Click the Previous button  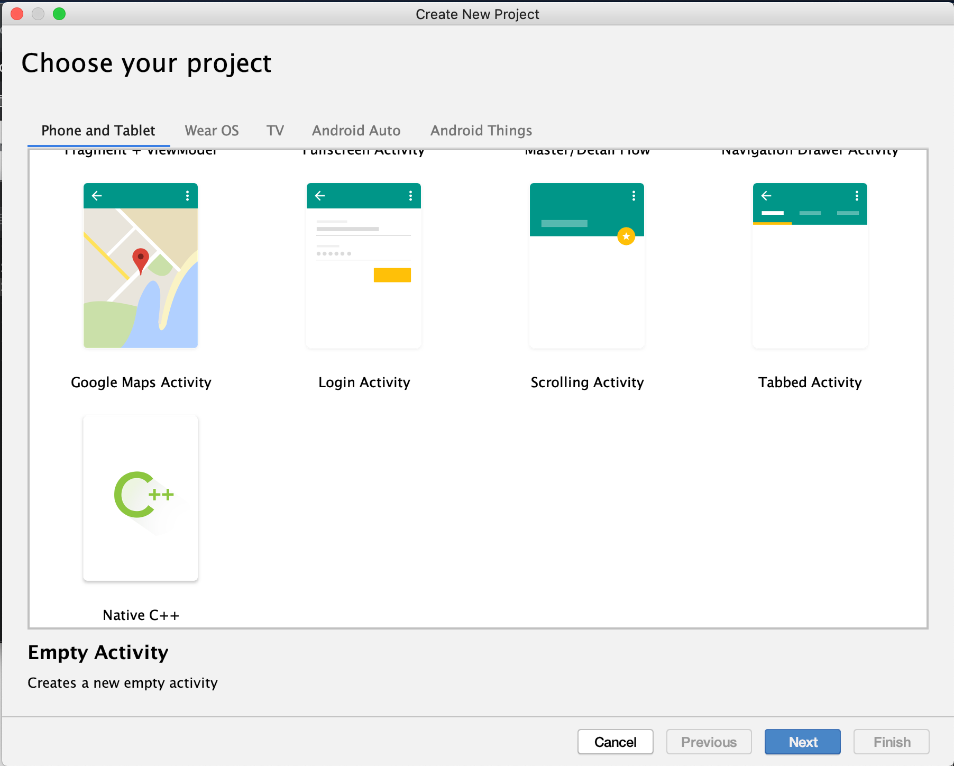[709, 742]
